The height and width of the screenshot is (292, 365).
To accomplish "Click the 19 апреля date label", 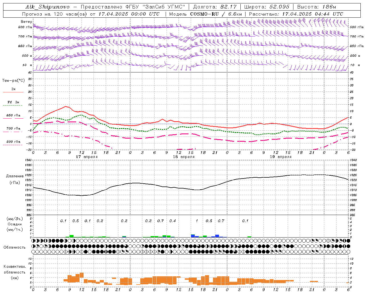I will tap(281, 157).
